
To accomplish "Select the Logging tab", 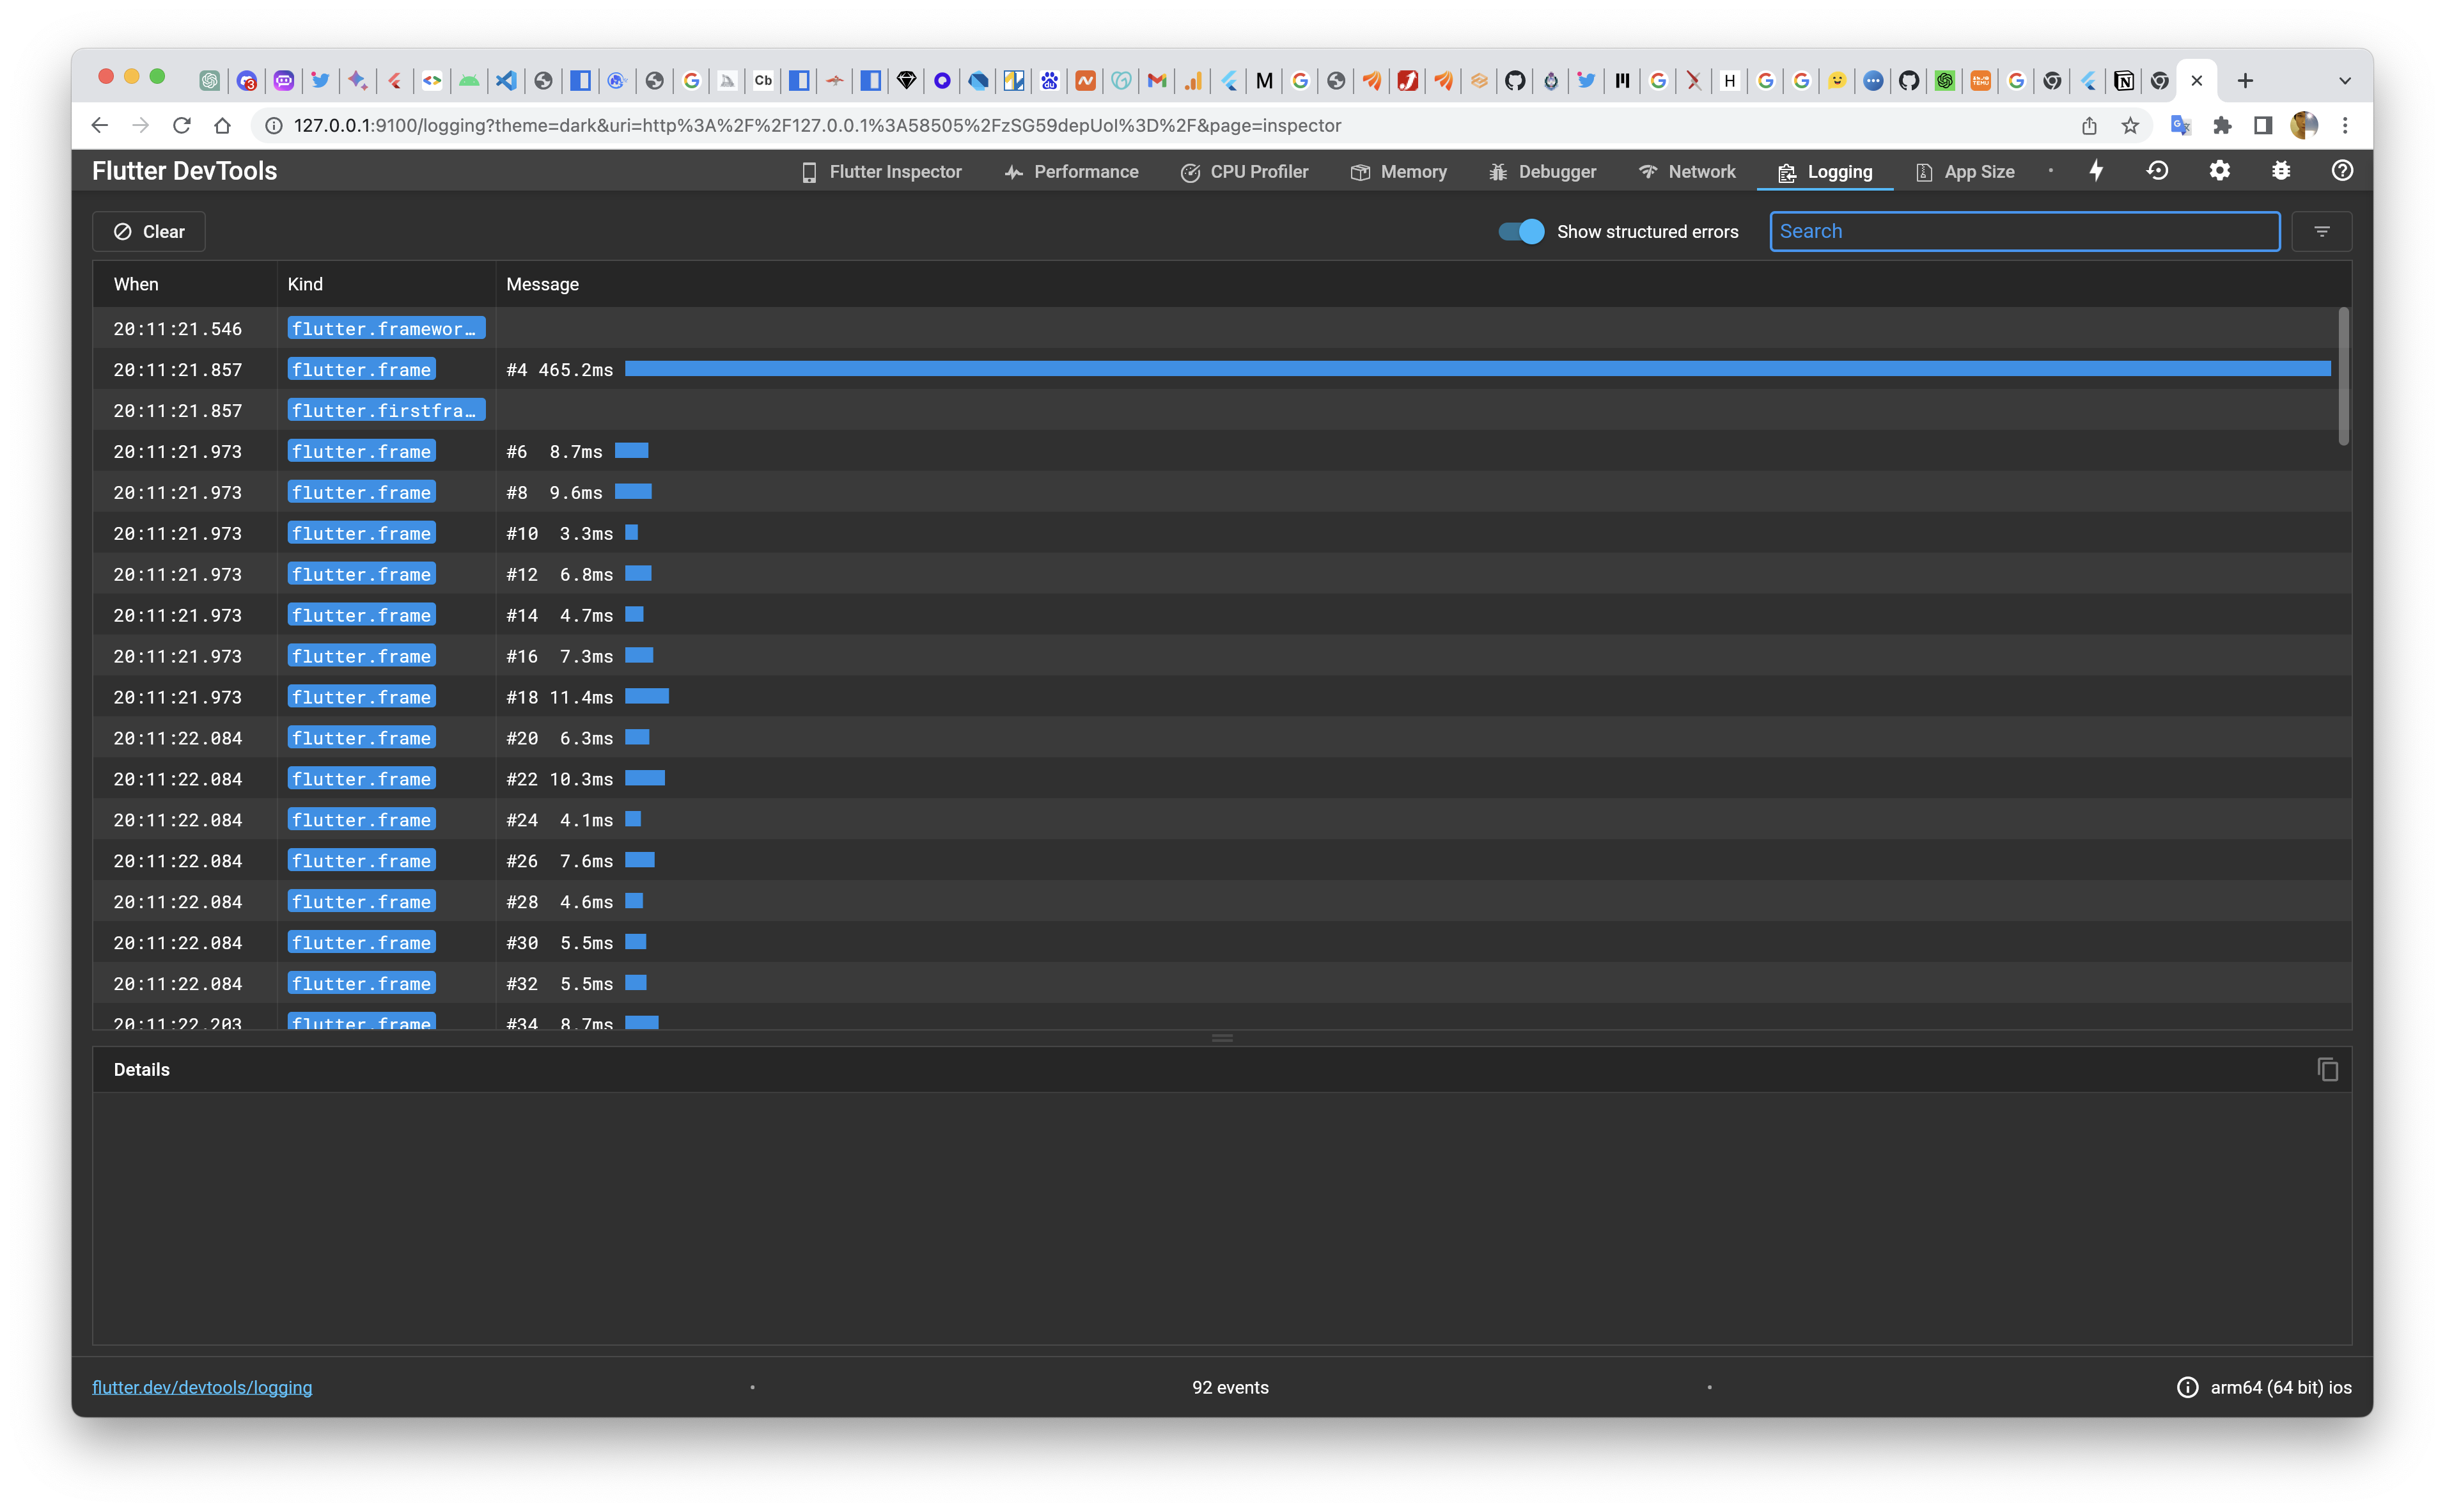I will 1825,171.
